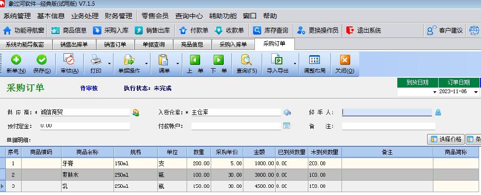Image resolution: width=481 pixels, height=195 pixels.
Task: Go to previous order 上单
Action: click(195, 64)
